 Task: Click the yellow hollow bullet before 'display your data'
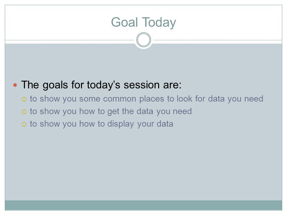click(24, 124)
